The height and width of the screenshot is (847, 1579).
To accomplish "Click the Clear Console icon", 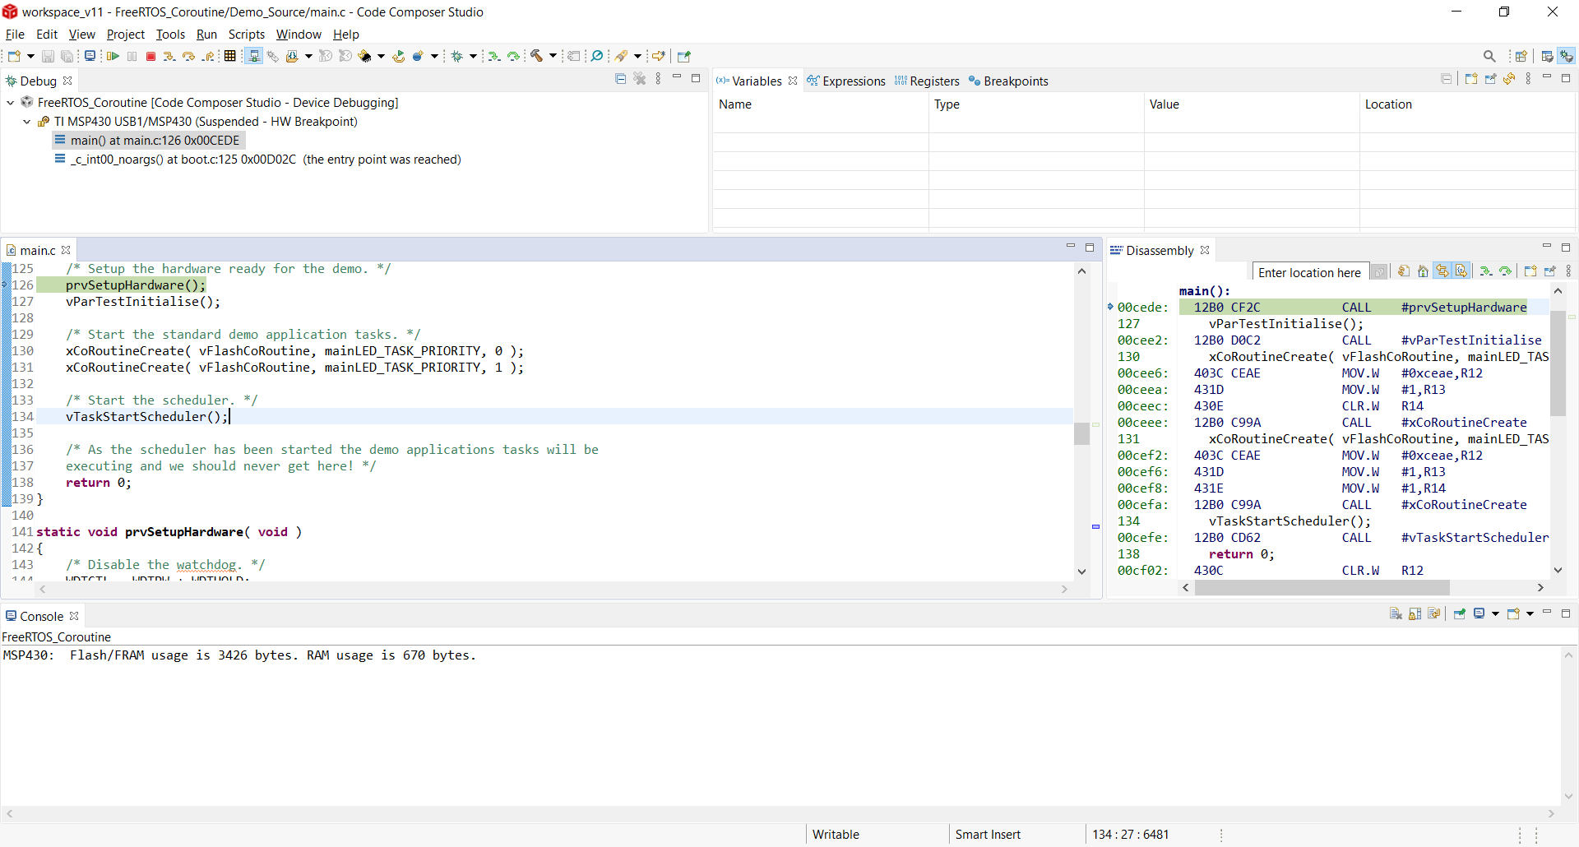I will click(1396, 613).
